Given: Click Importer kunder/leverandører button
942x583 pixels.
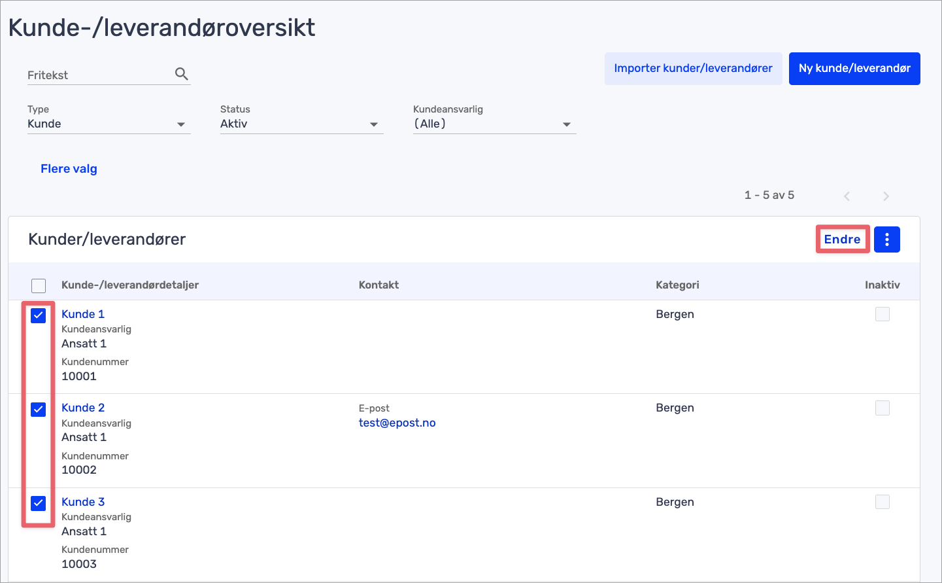Looking at the screenshot, I should [x=693, y=69].
